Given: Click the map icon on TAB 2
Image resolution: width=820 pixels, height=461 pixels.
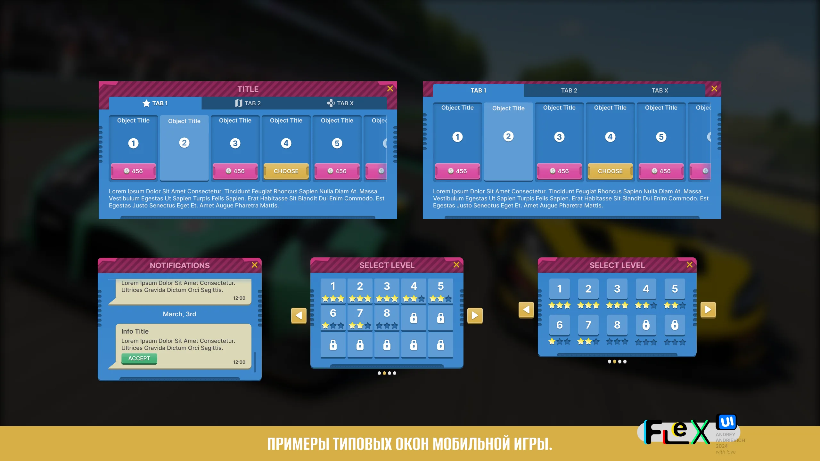Looking at the screenshot, I should click(238, 103).
